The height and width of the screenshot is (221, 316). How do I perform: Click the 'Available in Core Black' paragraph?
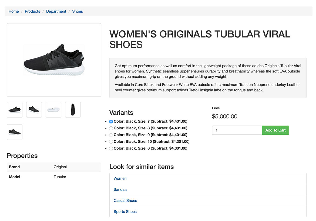coord(207,88)
